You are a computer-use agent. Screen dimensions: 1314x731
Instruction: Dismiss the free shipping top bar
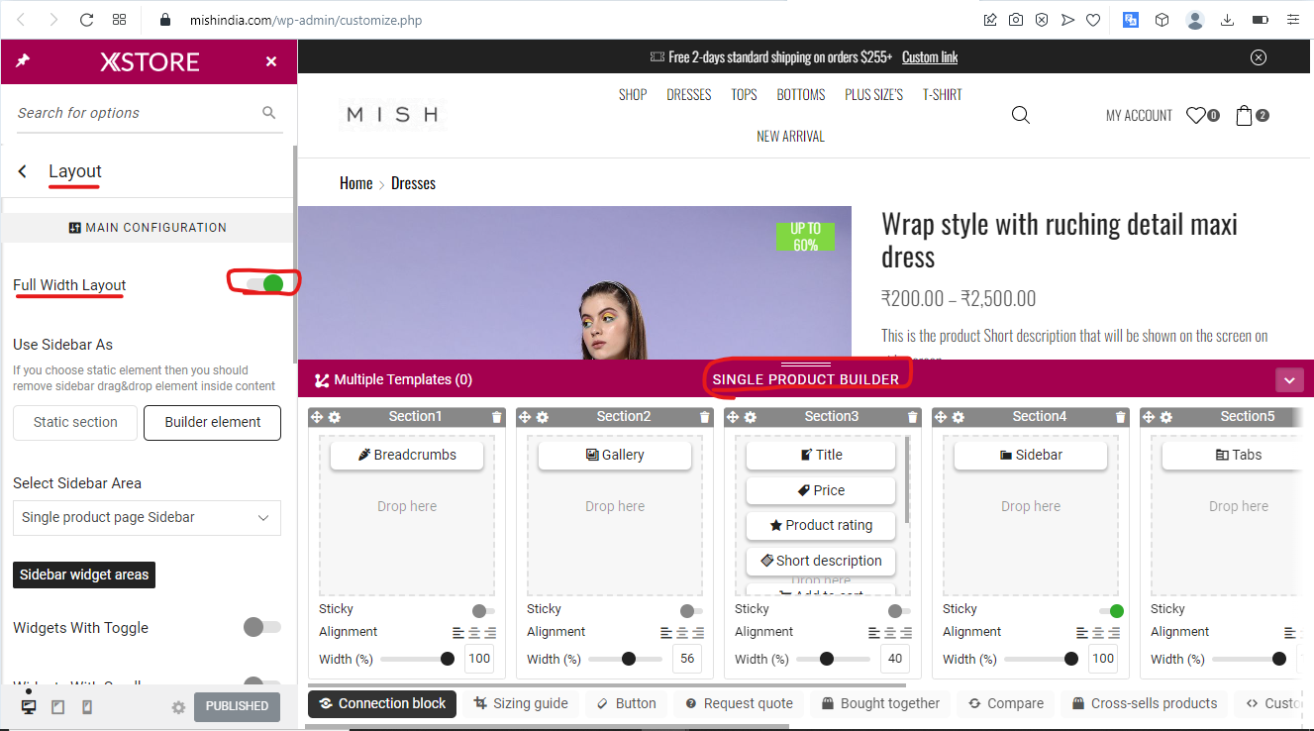pos(1259,57)
